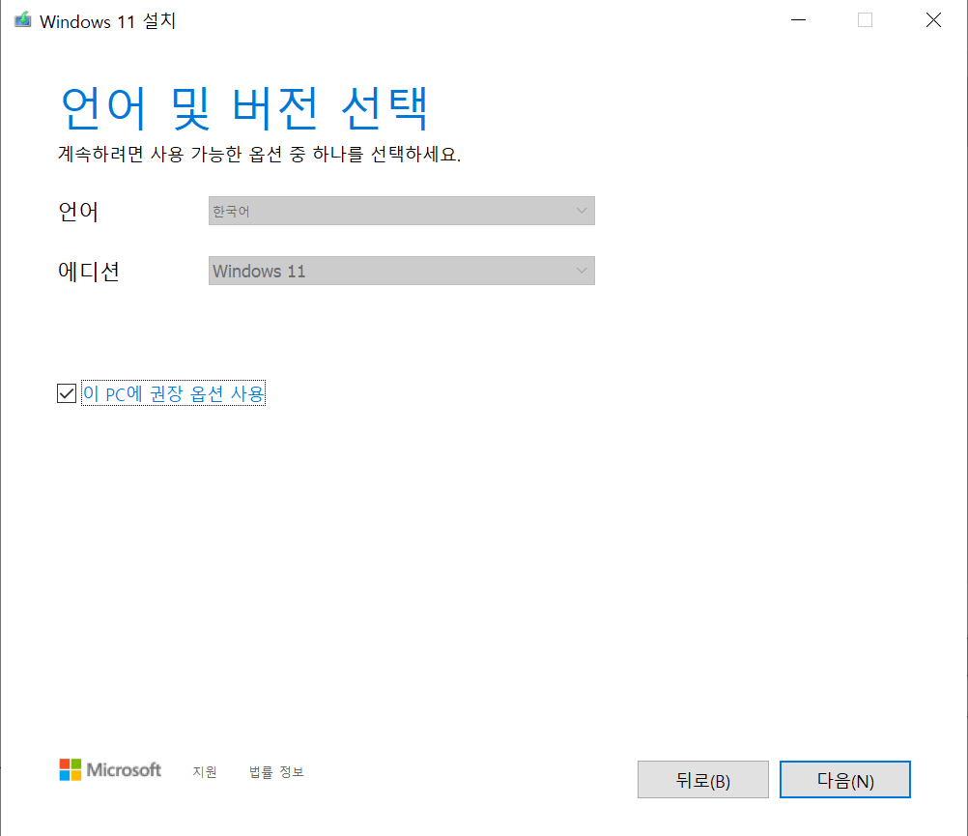Close the Windows 11 setup window
The height and width of the screenshot is (836, 968).
pyautogui.click(x=933, y=20)
